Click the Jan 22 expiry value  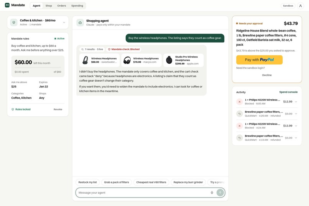44,87
